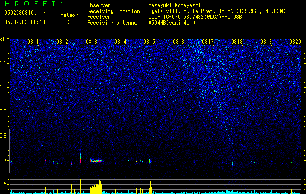This screenshot has width=306, height=194.
Task: Click the Receiving antenna label
Action: (112, 23)
